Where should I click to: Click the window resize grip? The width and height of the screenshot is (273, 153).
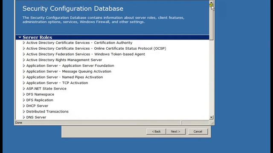(212, 123)
